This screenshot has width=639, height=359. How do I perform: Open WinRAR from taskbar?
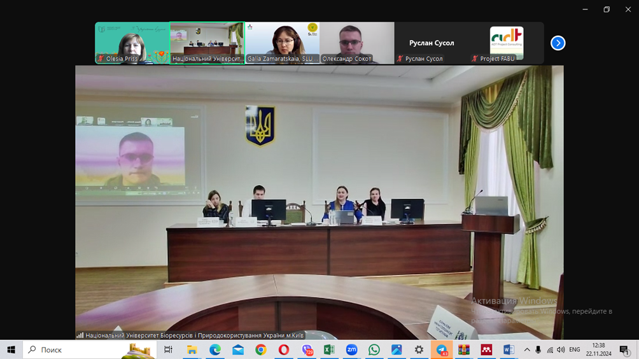(x=464, y=349)
